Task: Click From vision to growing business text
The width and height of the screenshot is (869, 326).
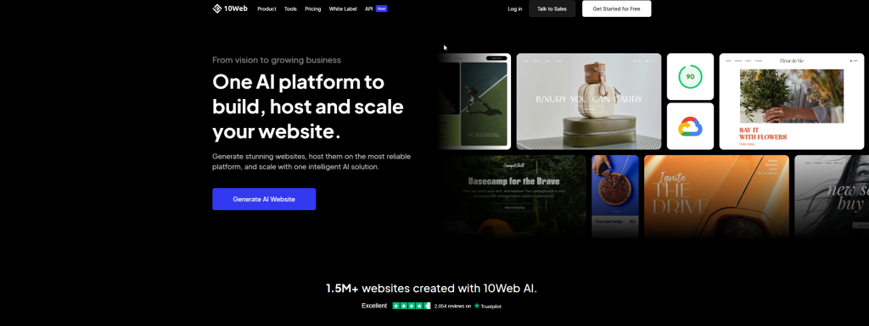Action: [277, 59]
